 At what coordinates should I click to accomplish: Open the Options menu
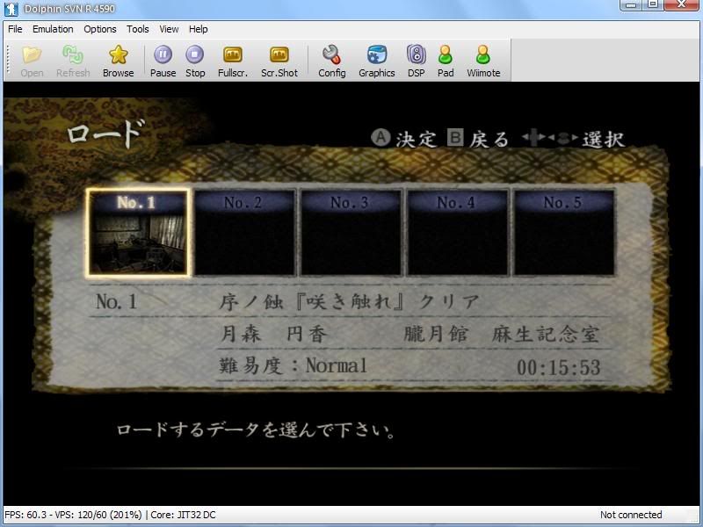click(100, 29)
